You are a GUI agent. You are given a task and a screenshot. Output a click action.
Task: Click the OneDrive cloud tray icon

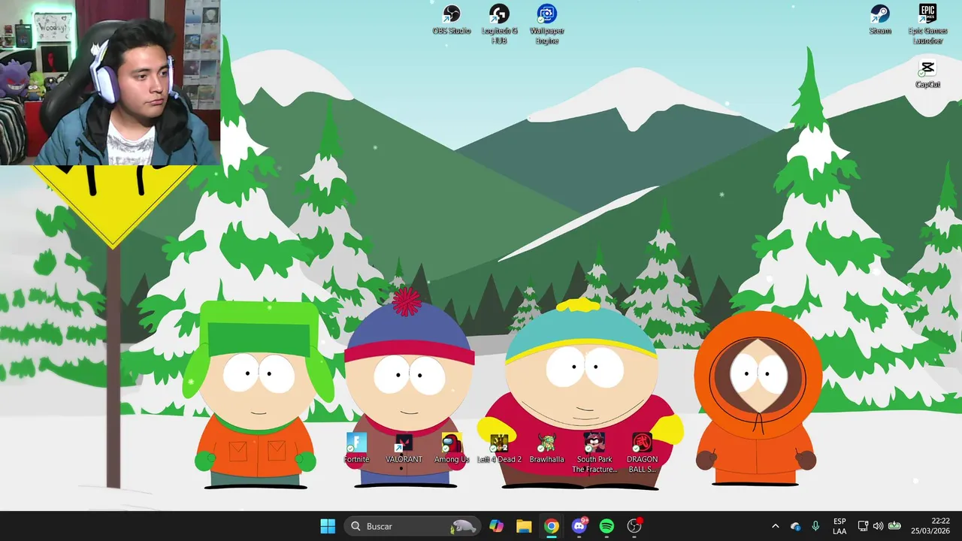coord(796,526)
